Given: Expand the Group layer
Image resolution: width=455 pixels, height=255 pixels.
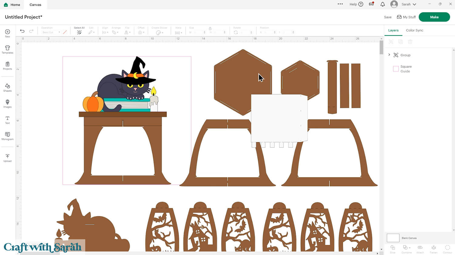Looking at the screenshot, I should (389, 55).
